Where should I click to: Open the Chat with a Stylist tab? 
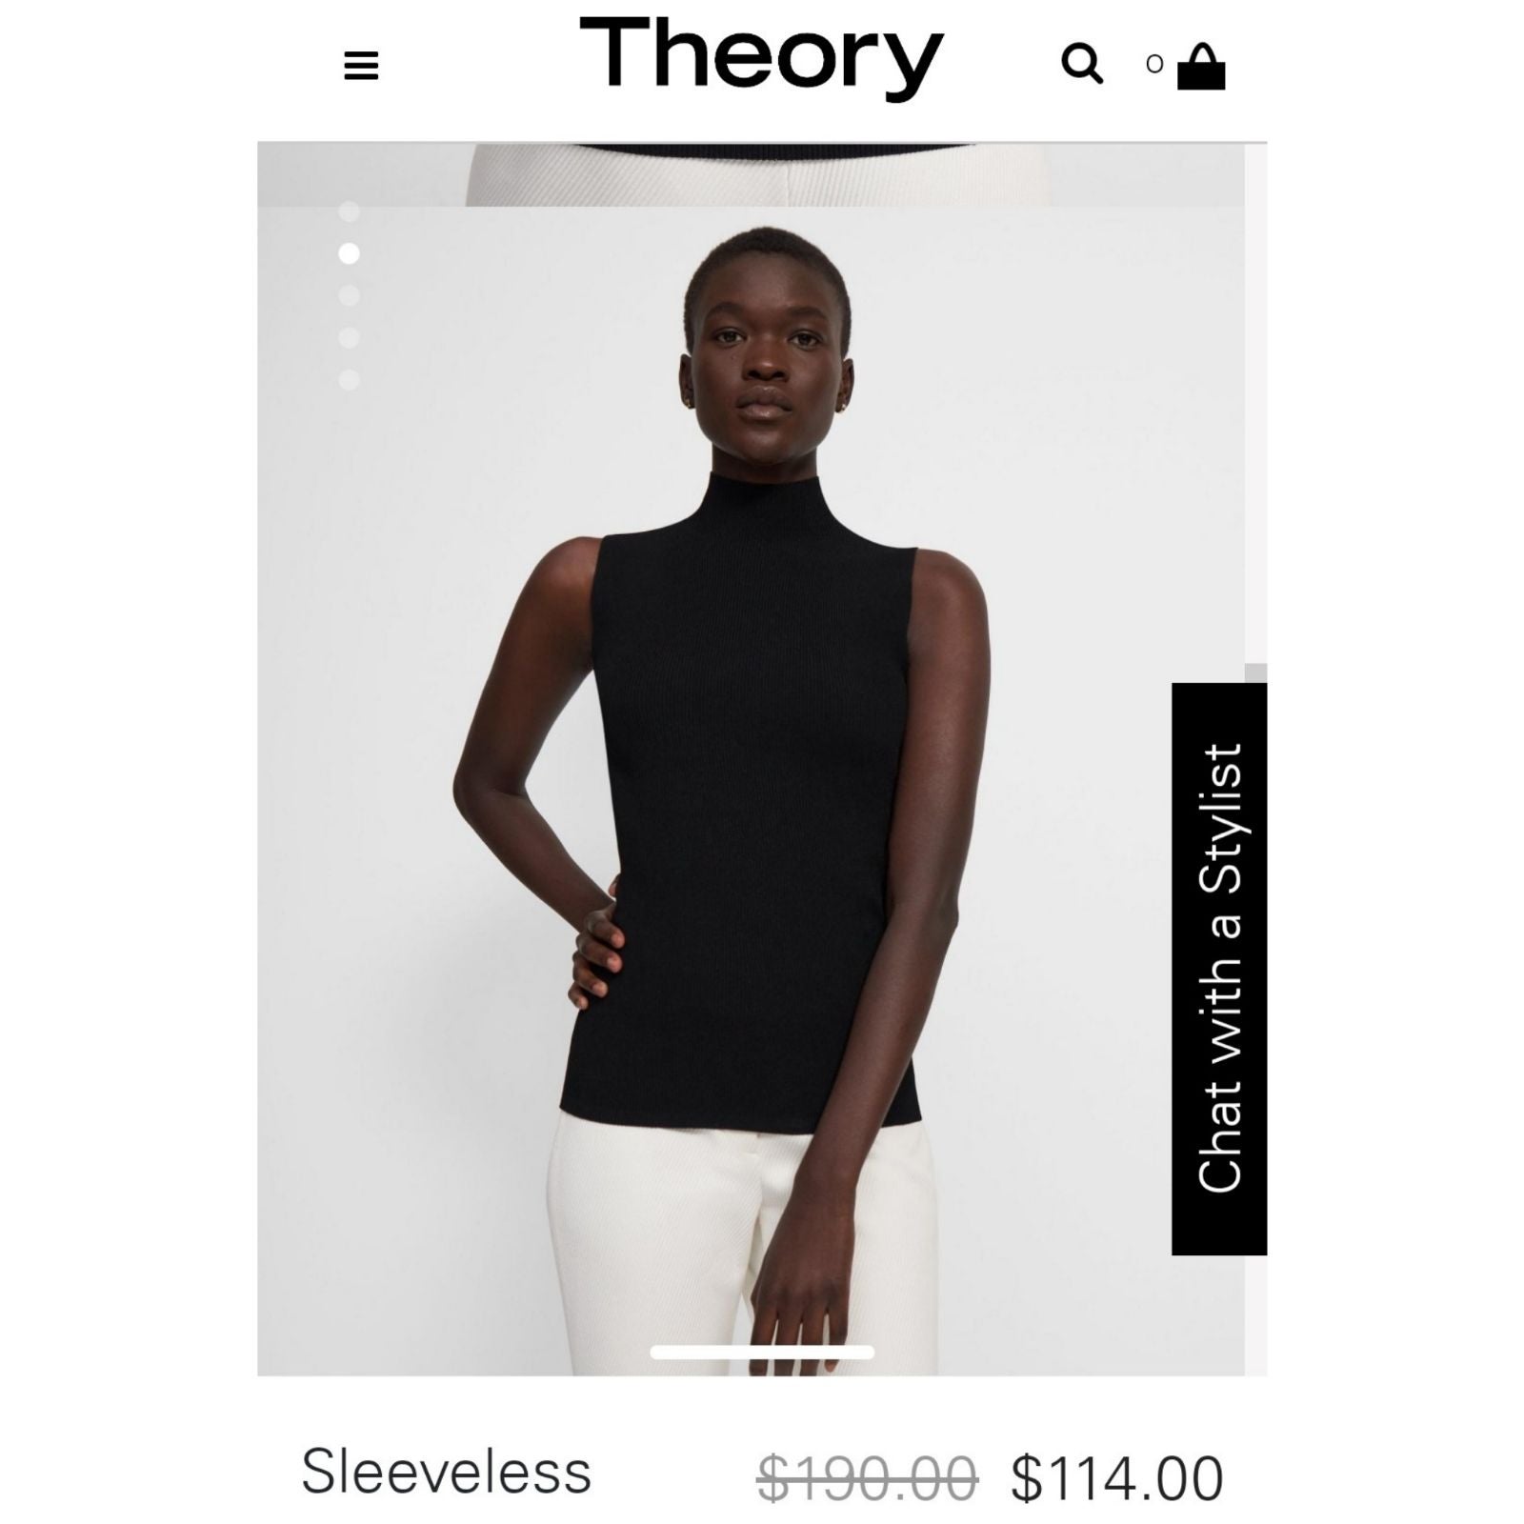(x=1219, y=969)
